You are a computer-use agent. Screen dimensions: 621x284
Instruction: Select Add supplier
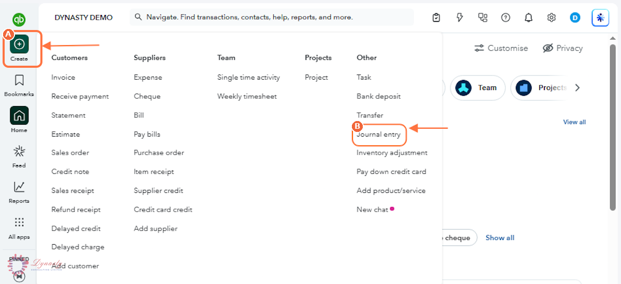coord(155,229)
